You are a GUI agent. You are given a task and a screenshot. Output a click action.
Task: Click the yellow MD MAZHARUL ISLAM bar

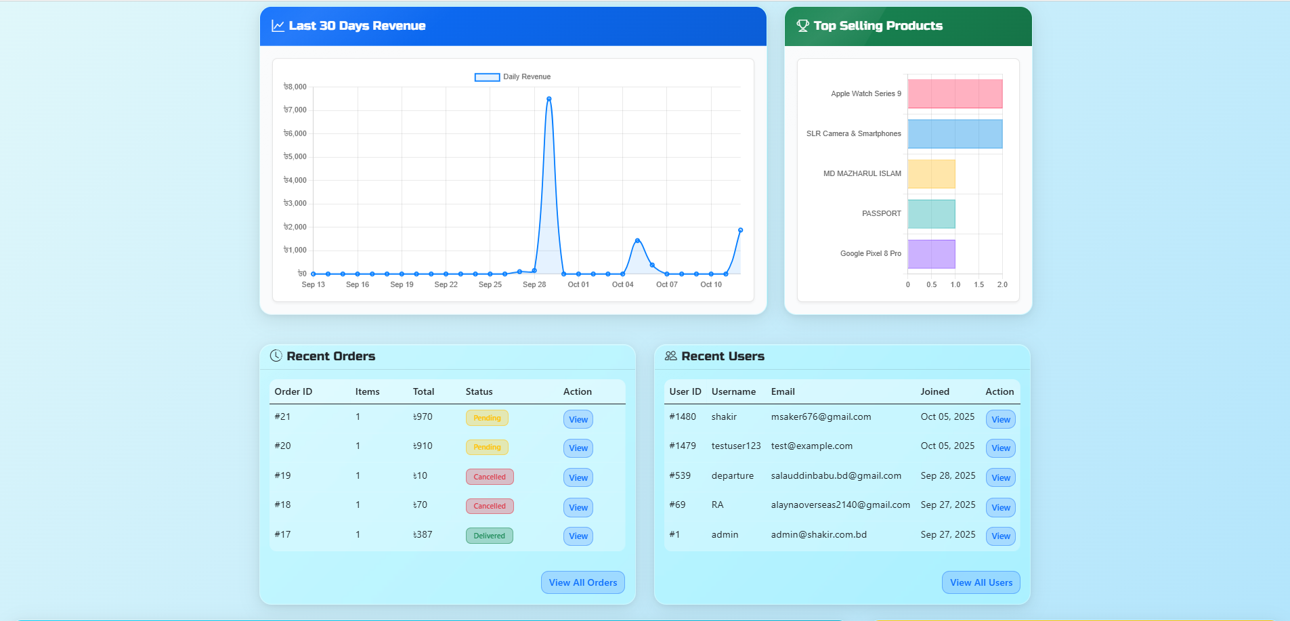(932, 174)
